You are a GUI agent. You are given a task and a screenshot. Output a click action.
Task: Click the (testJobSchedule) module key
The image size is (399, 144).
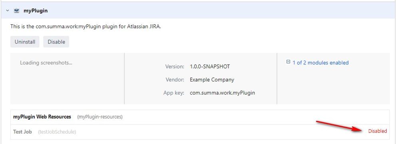[x=57, y=132]
